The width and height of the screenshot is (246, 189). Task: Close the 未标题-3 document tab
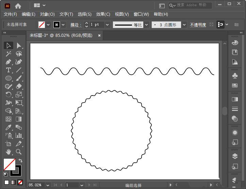point(99,35)
